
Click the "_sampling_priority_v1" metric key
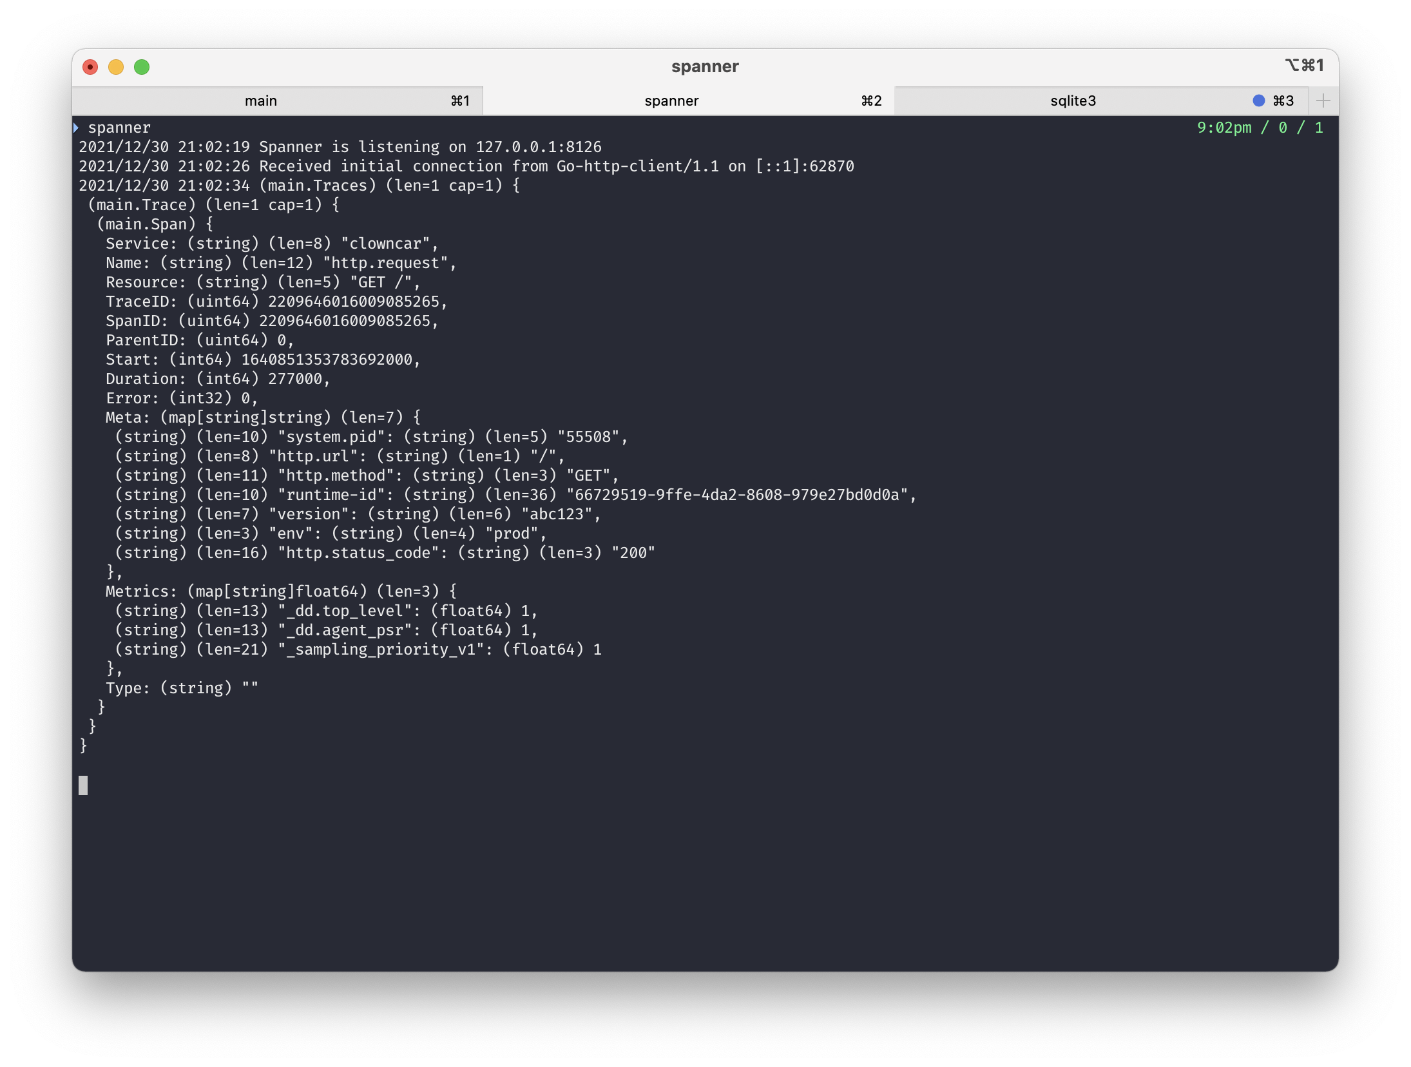click(x=381, y=649)
